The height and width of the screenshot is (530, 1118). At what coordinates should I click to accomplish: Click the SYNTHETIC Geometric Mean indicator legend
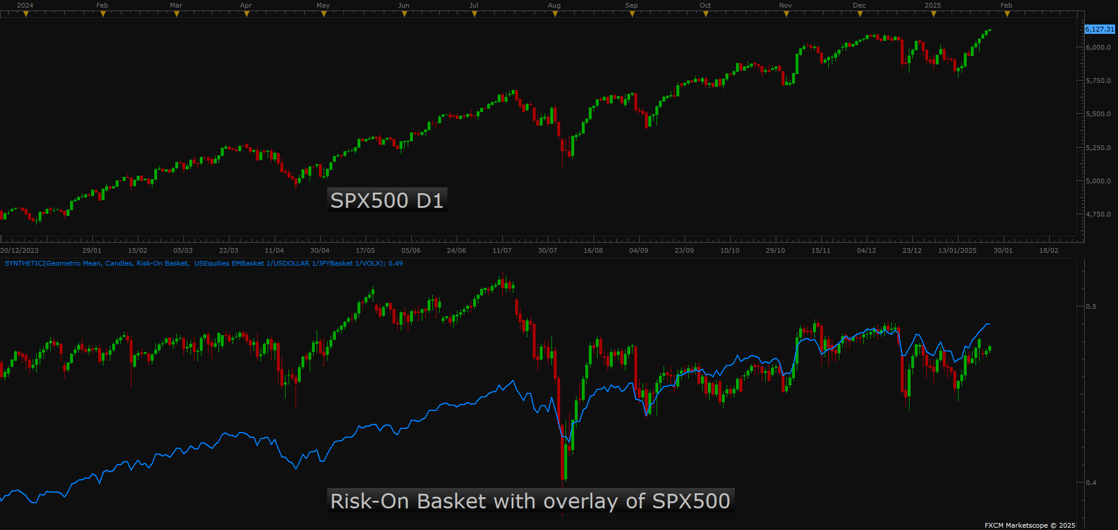coord(203,263)
